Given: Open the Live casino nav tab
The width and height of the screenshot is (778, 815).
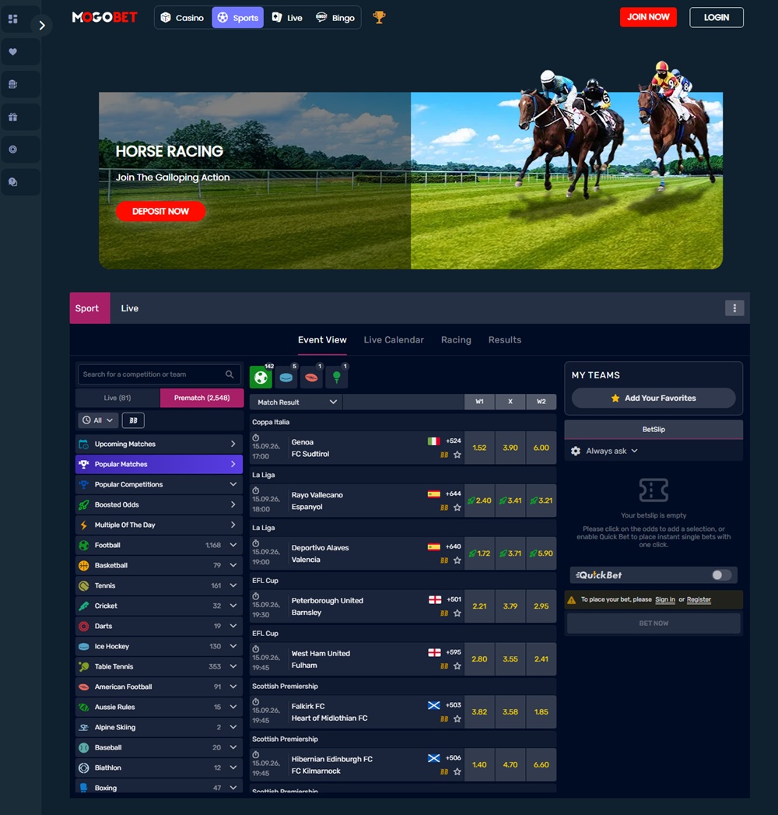Looking at the screenshot, I should [x=287, y=18].
